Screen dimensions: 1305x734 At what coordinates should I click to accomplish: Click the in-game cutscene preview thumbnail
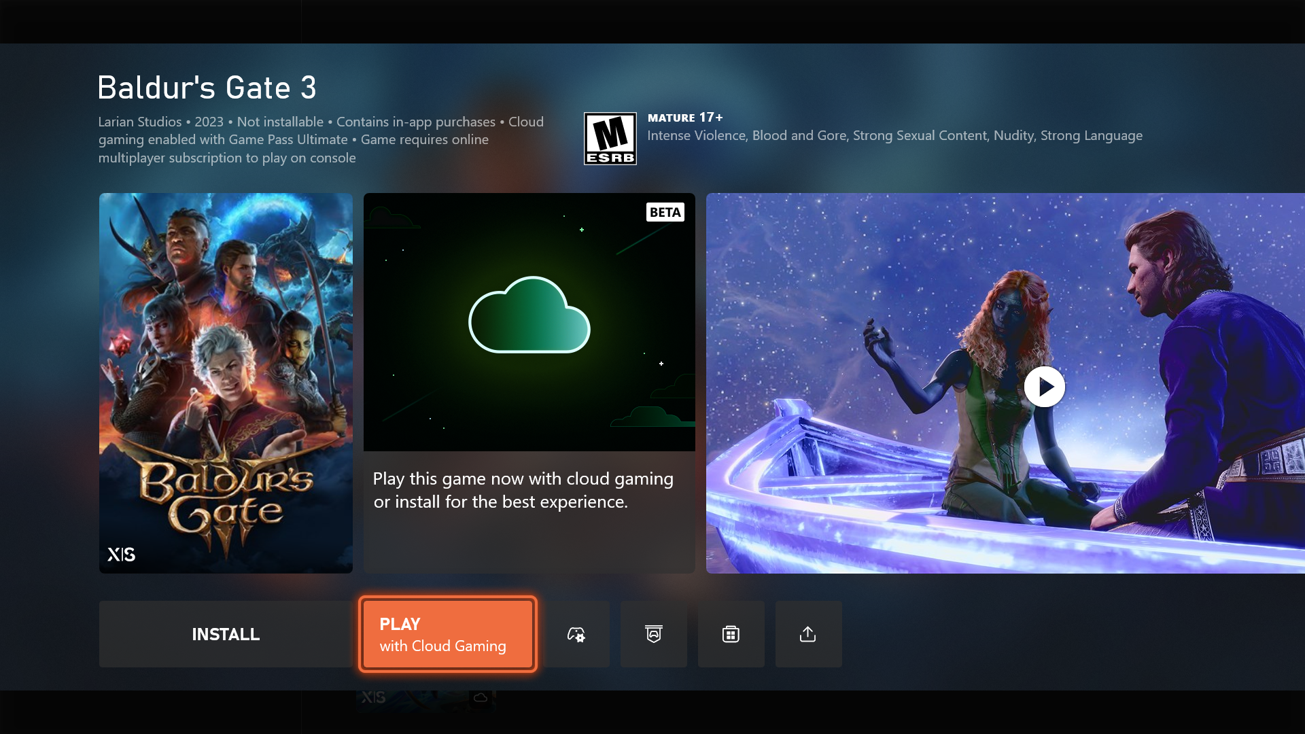click(1044, 385)
